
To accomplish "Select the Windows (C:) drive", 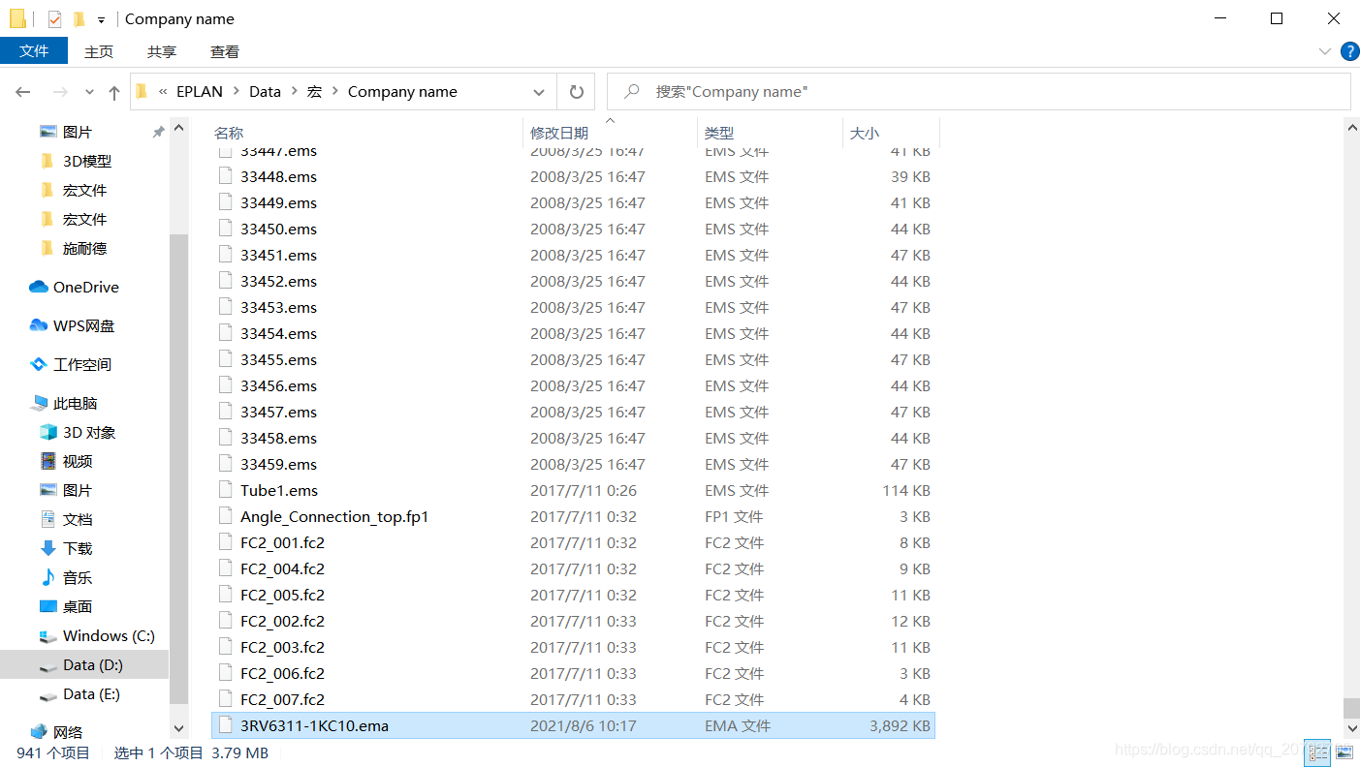I will click(x=108, y=635).
